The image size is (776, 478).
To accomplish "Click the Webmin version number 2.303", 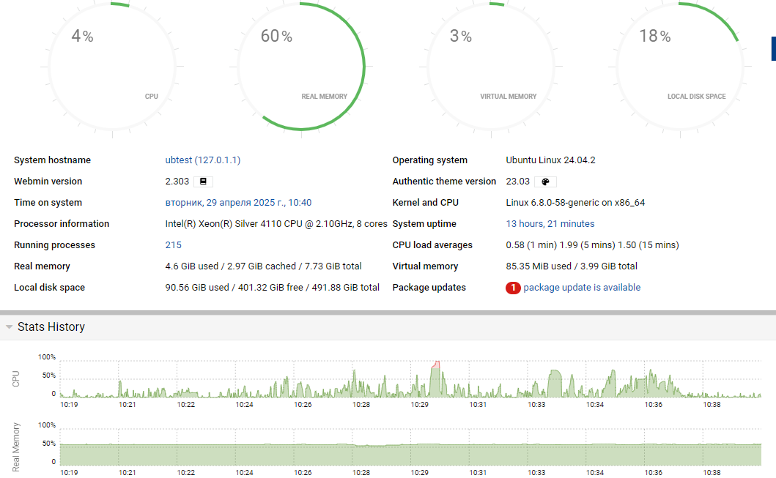I will pyautogui.click(x=177, y=182).
